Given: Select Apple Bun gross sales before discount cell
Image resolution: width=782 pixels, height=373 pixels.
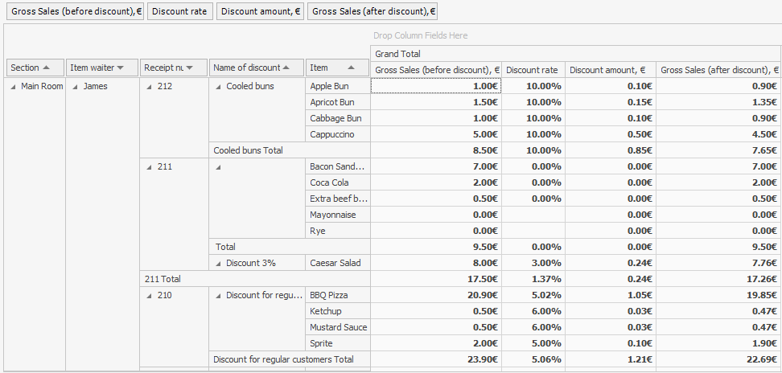Looking at the screenshot, I should (x=436, y=86).
